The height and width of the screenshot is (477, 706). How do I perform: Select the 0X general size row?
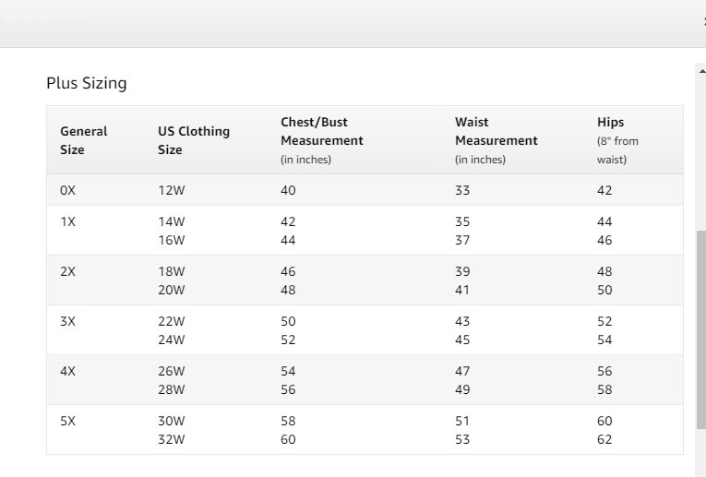tap(67, 190)
